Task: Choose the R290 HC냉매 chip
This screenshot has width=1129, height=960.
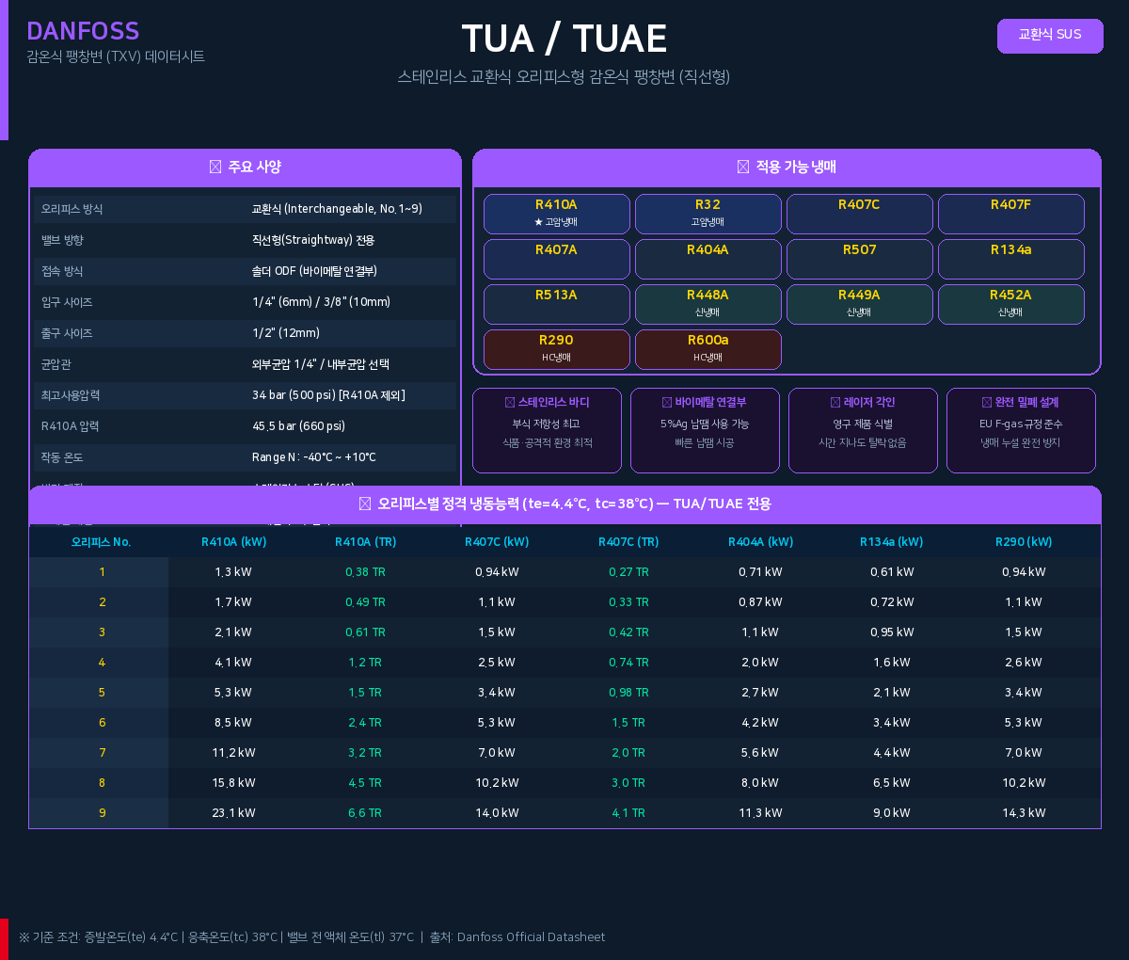Action: 557,349
